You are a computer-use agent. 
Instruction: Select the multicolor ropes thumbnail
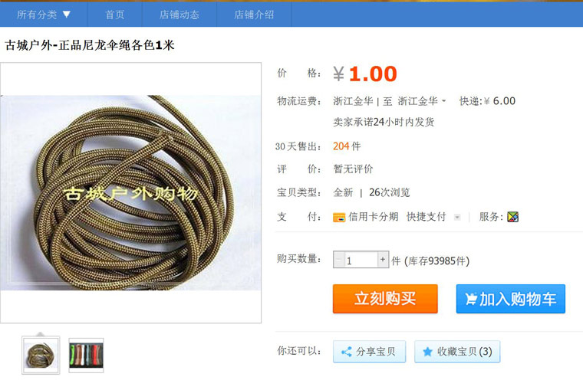86,356
